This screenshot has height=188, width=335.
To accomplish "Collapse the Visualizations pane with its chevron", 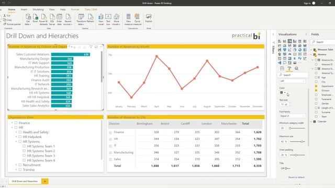I will [306, 34].
